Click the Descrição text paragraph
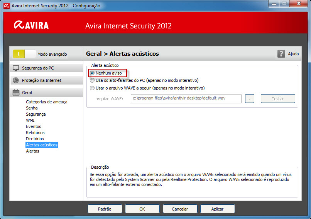Screen dimensions: 311x219 tap(191, 179)
